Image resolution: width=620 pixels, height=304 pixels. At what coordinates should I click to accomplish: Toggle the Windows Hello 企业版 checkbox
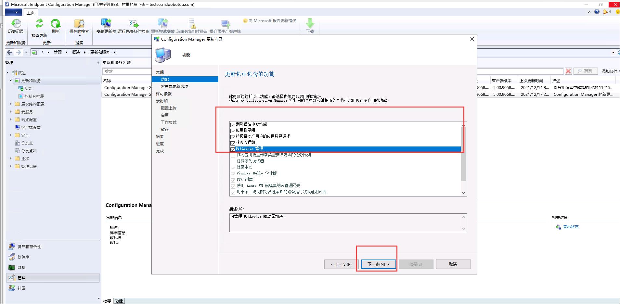[233, 173]
